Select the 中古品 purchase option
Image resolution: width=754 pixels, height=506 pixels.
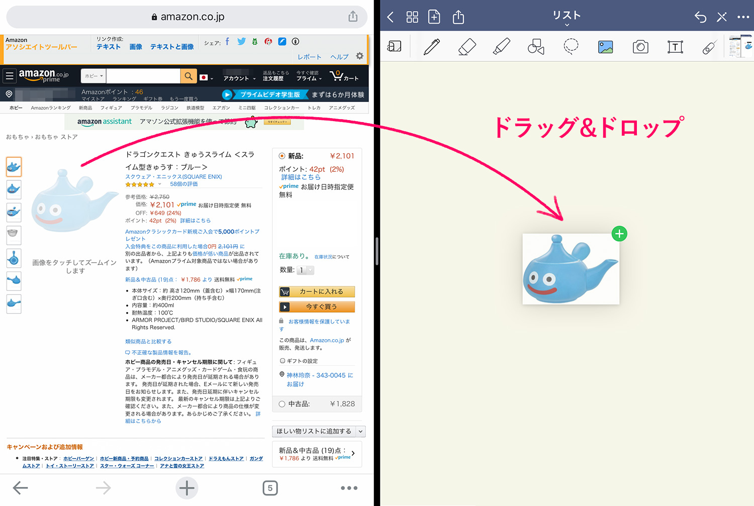[282, 404]
